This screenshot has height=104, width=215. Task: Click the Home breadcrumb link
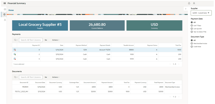(x=11, y=10)
